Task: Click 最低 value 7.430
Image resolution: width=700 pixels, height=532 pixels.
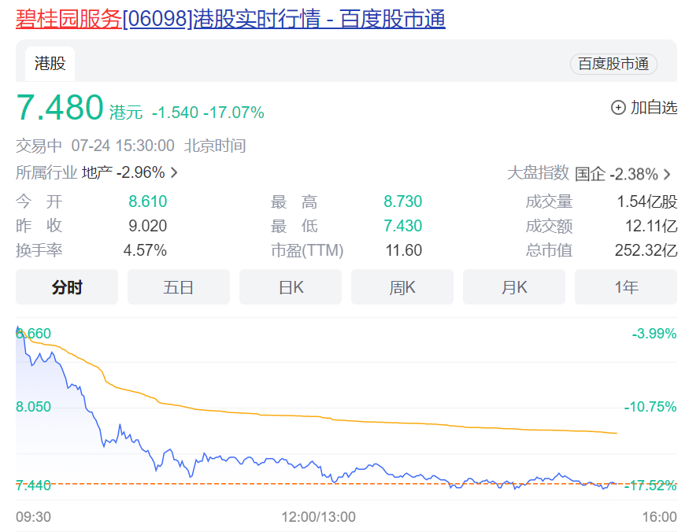Action: point(403,226)
